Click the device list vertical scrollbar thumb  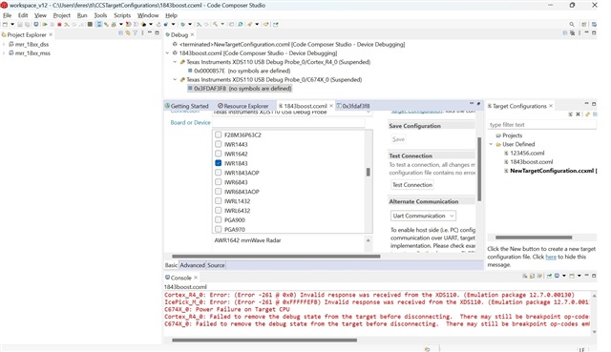tap(368, 172)
